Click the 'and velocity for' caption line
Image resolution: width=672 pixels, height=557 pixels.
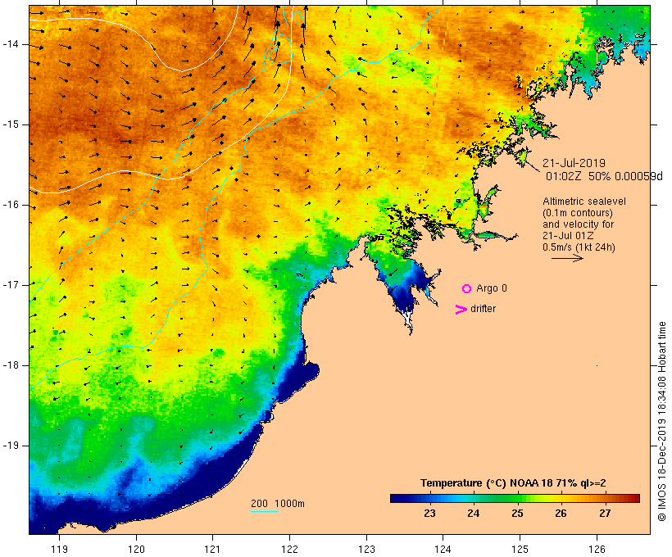[578, 224]
